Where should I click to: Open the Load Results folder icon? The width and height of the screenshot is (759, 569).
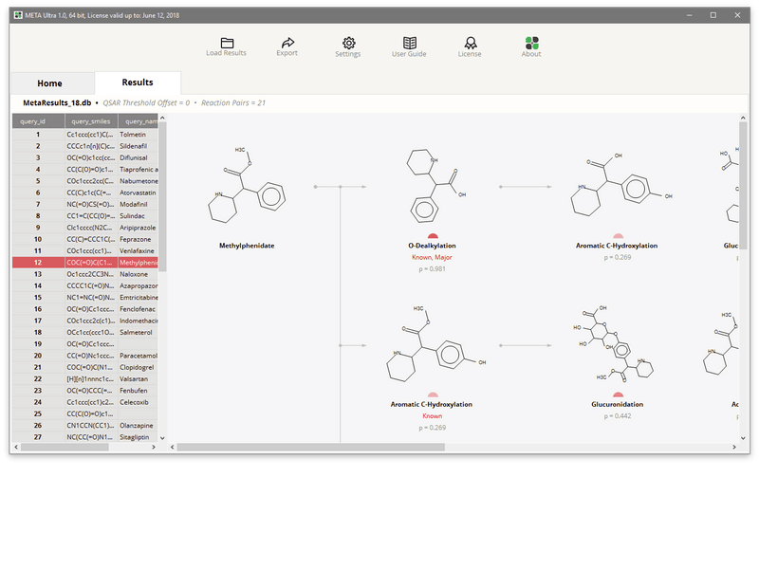point(227,43)
